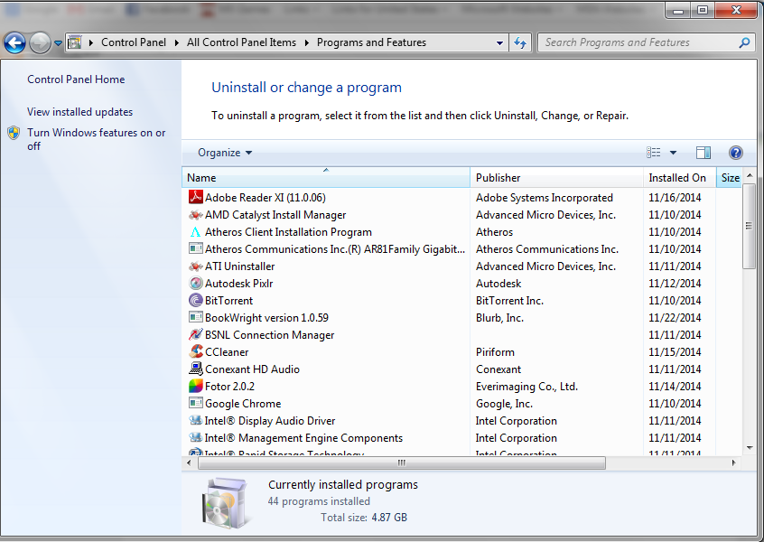This screenshot has width=764, height=542.
Task: Go to Control Panel Home link
Action: point(76,79)
